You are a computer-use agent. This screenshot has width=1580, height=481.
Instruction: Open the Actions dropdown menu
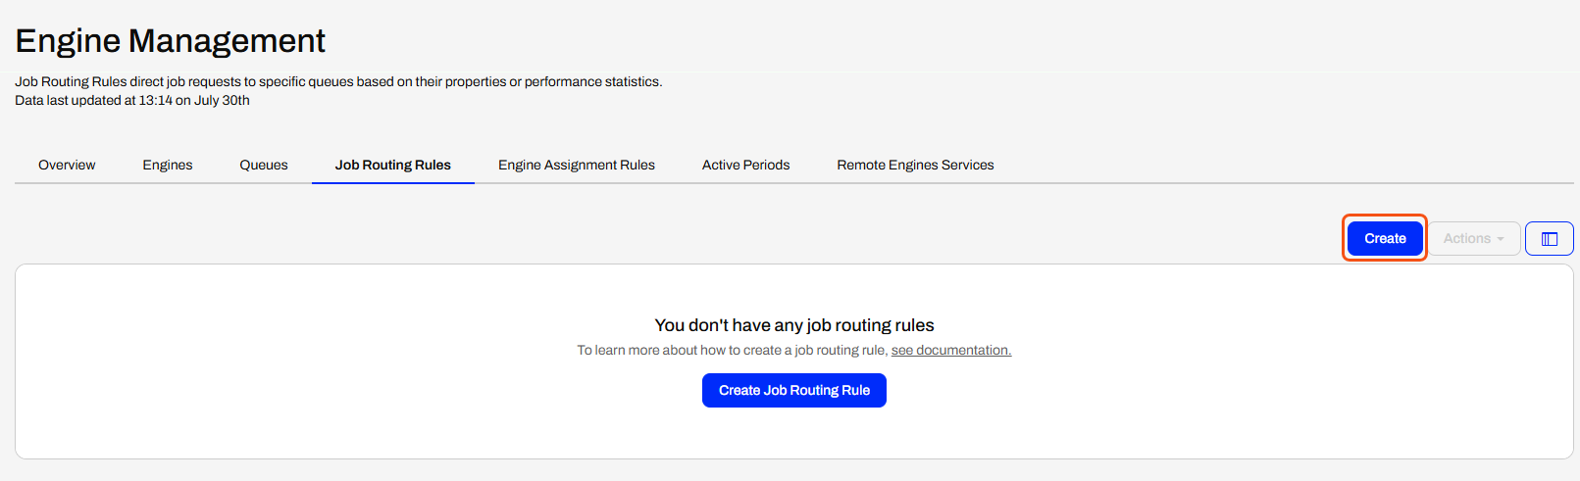(1474, 239)
